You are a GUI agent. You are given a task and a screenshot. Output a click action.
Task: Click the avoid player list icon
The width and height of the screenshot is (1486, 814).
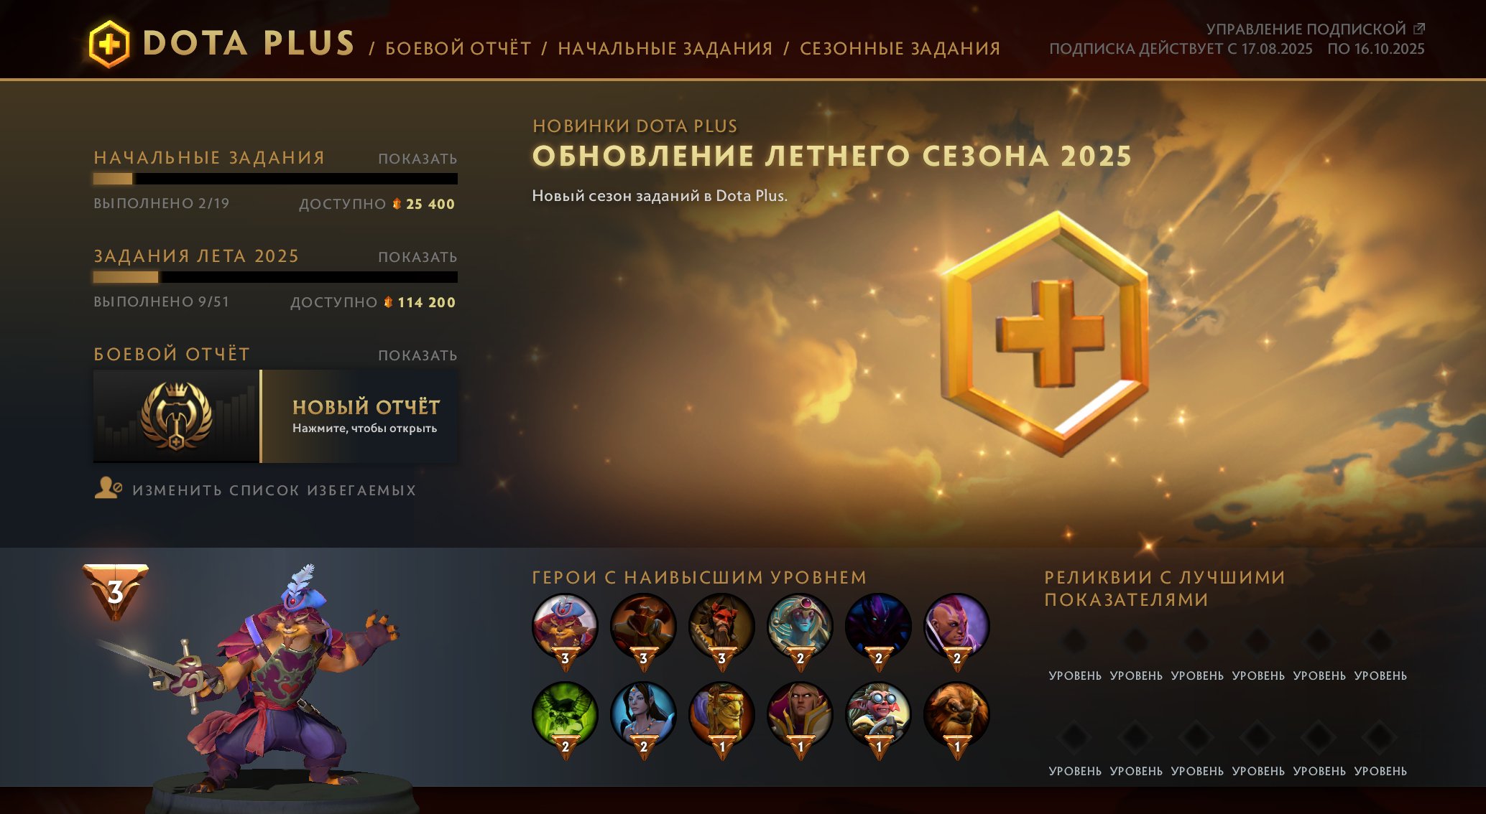(109, 488)
